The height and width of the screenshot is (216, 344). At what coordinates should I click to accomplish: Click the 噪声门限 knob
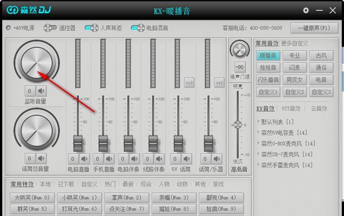tap(240, 50)
